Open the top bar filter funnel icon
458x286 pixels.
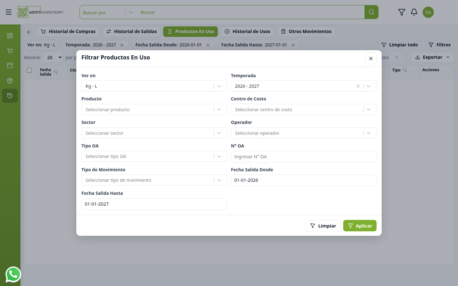click(x=402, y=12)
